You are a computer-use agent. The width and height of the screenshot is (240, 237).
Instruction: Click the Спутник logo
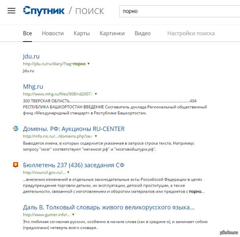[44, 11]
